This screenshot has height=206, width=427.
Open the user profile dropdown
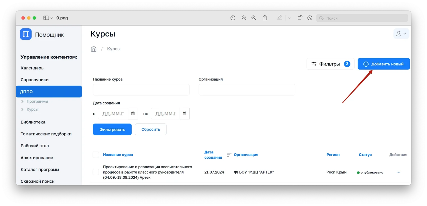401,34
